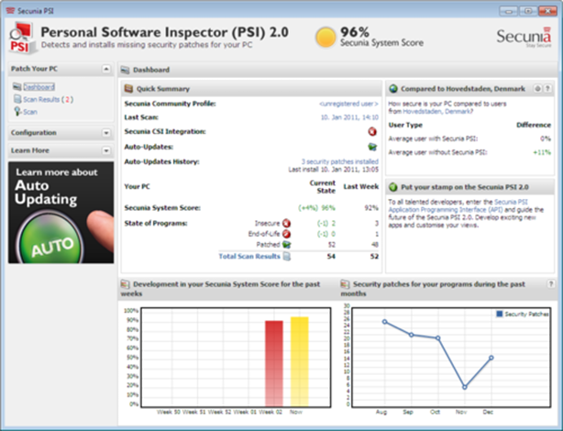The image size is (563, 431).
Task: Click the Dashboard icon in the sidebar
Action: [17, 87]
